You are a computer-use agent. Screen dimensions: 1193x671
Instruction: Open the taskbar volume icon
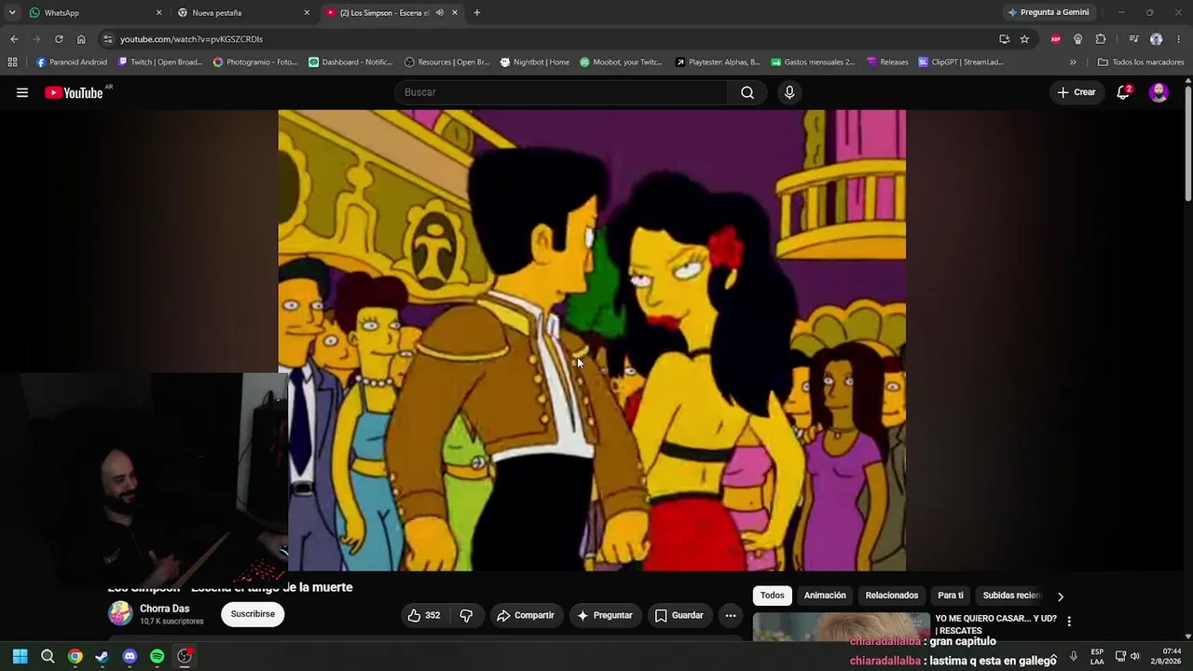point(1135,656)
